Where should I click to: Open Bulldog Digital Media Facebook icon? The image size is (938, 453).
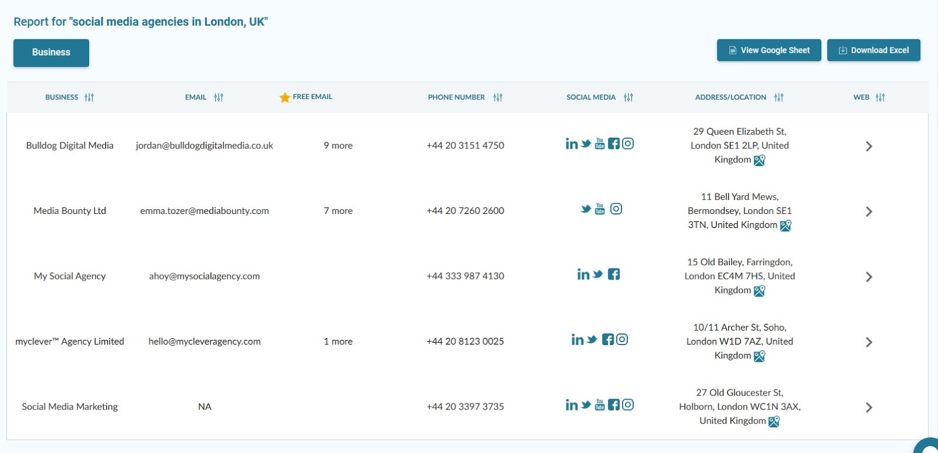tap(614, 144)
